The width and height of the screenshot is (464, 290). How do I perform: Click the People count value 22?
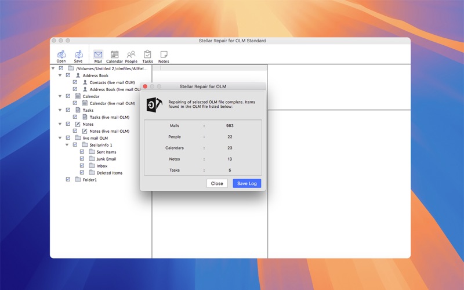click(x=230, y=137)
